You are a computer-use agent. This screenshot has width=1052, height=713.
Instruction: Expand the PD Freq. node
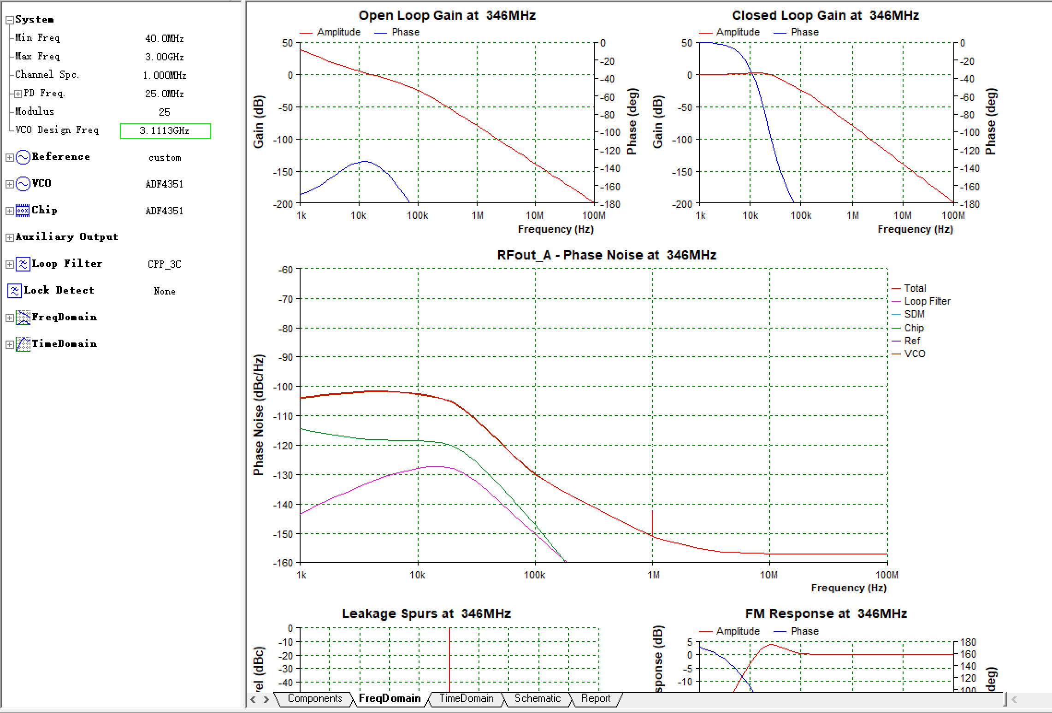tap(18, 94)
